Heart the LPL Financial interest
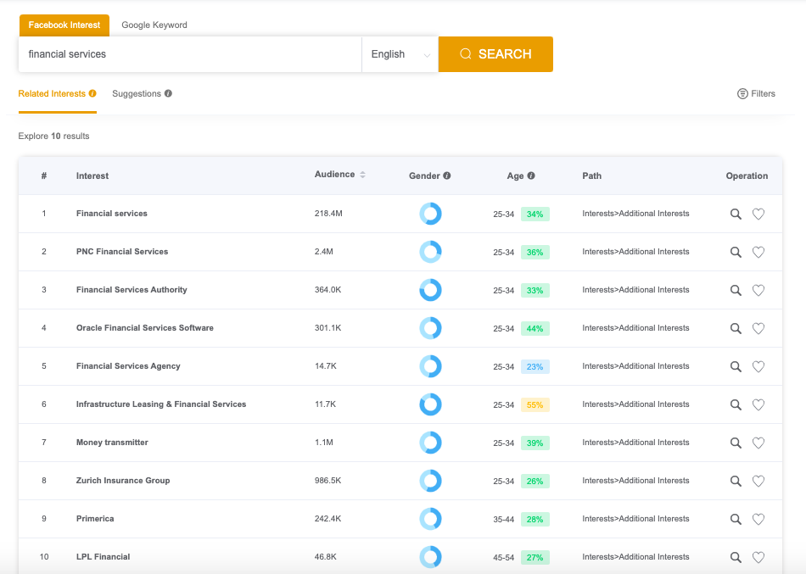 click(x=758, y=557)
